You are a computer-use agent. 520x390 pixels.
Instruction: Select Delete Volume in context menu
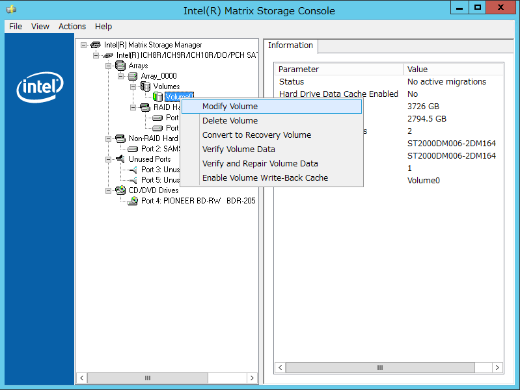[x=230, y=121]
